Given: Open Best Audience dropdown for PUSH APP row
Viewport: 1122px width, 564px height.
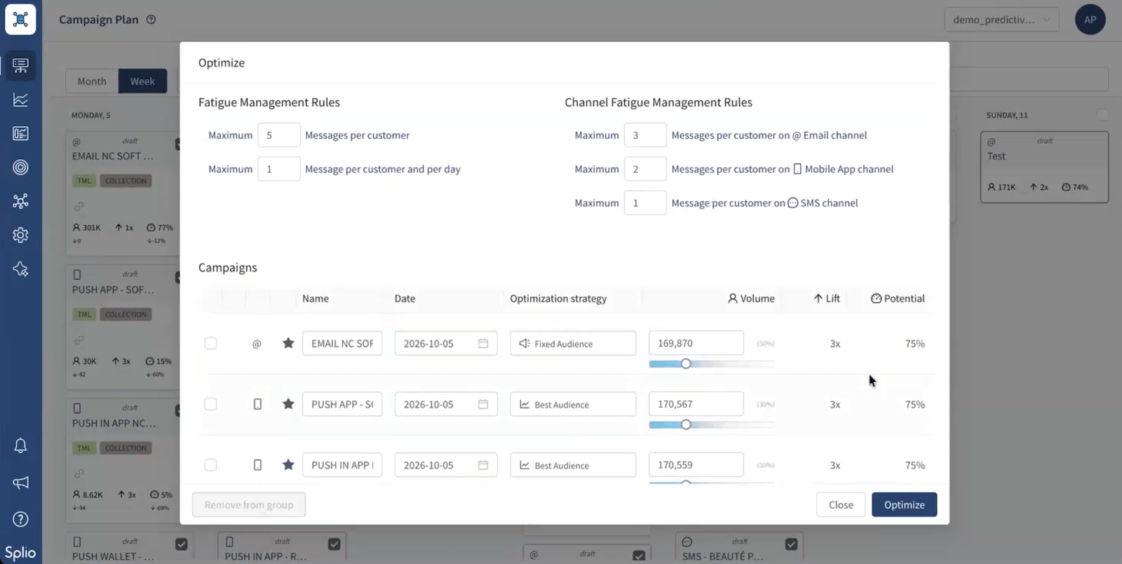Looking at the screenshot, I should tap(573, 404).
